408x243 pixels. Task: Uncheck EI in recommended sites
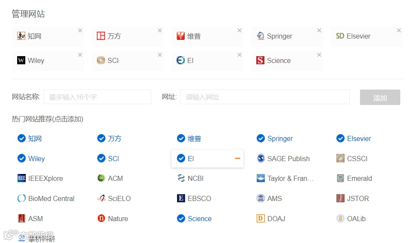[181, 158]
